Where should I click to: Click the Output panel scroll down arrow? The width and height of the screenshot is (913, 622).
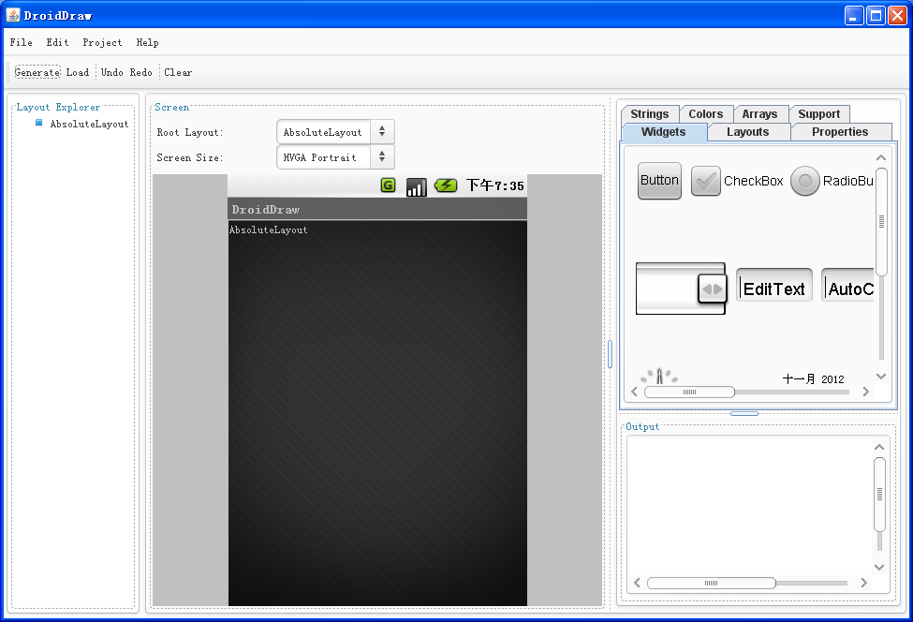[879, 568]
